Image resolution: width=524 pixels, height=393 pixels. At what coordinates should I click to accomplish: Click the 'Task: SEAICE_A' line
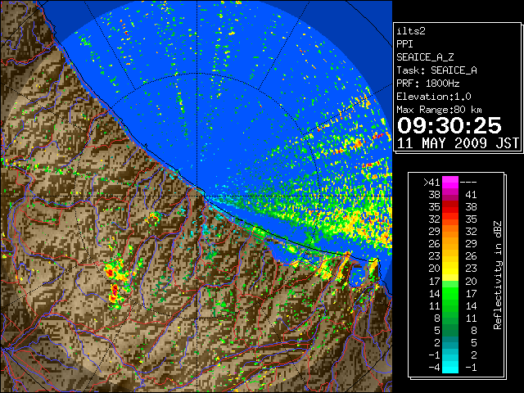coord(436,70)
